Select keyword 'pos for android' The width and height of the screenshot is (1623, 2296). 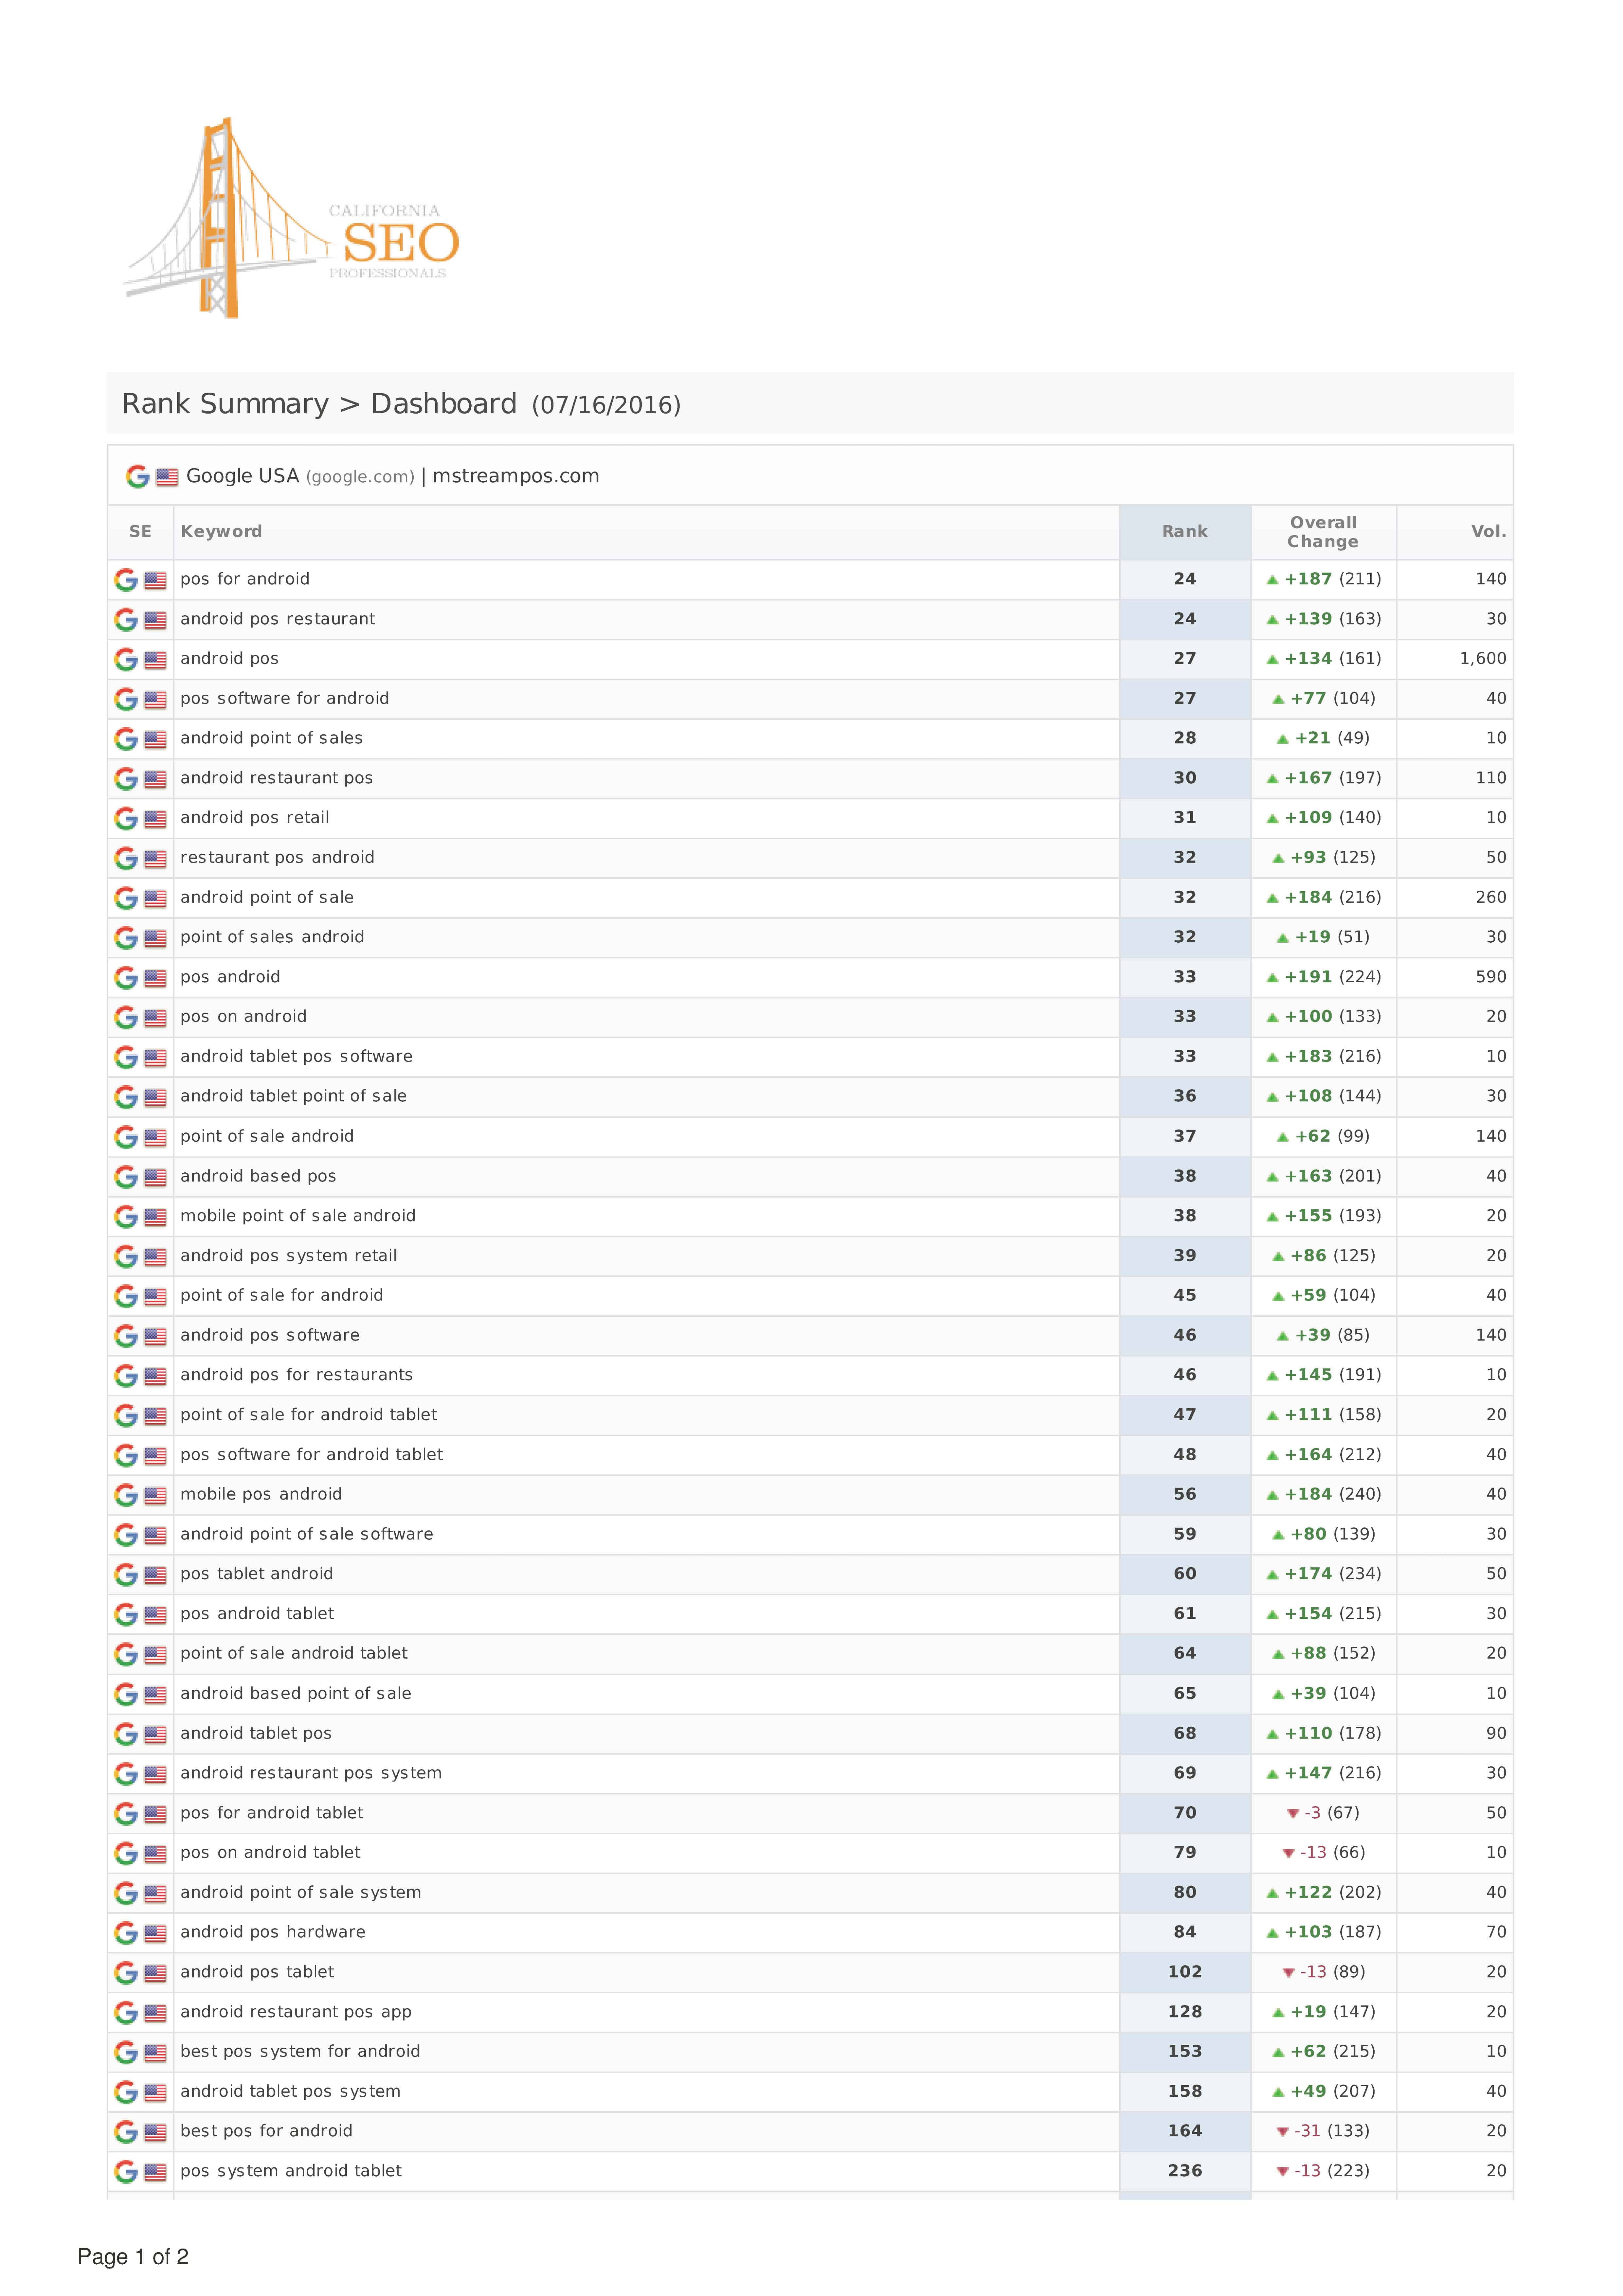point(245,579)
